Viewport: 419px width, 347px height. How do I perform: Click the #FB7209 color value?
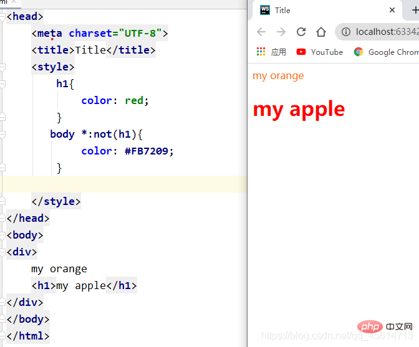(147, 151)
